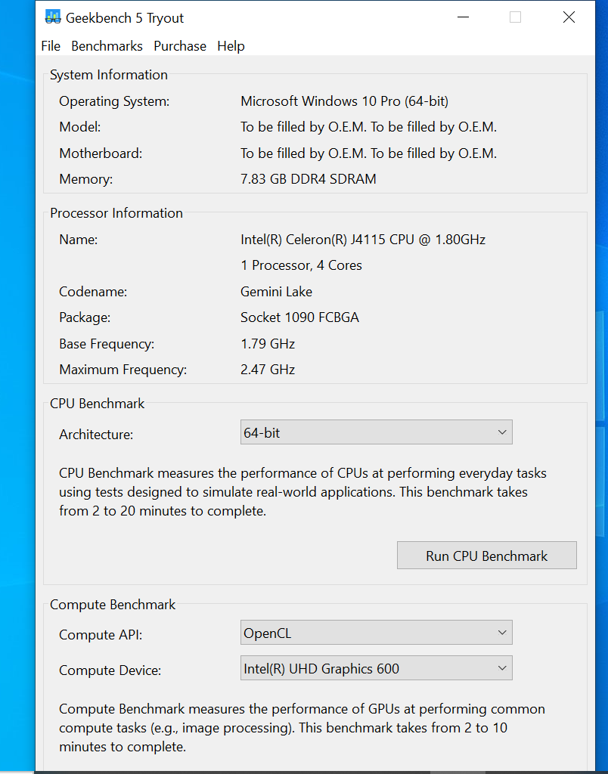Click the CPU Benchmark description paragraph
Screen dimensions: 608x774
[302, 492]
